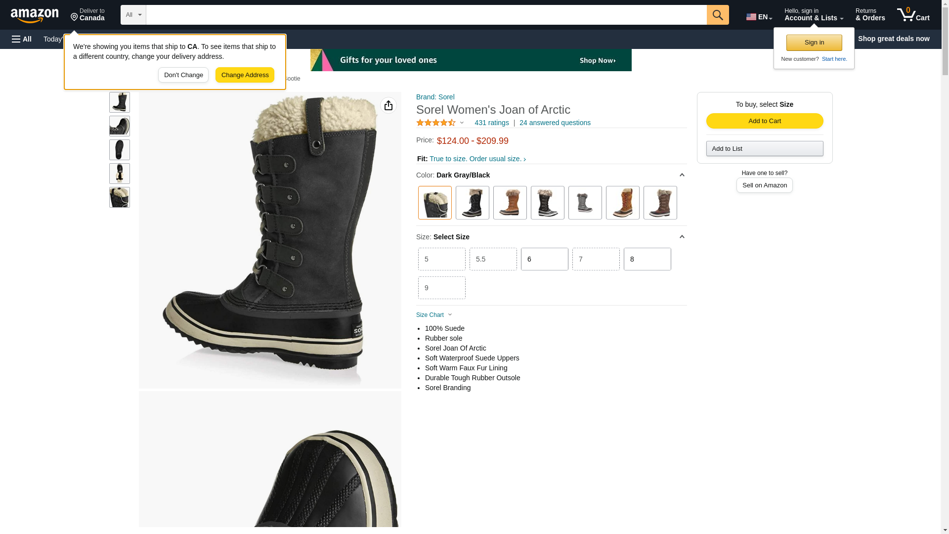
Task: Collapse the Color section chevron
Action: [x=682, y=175]
